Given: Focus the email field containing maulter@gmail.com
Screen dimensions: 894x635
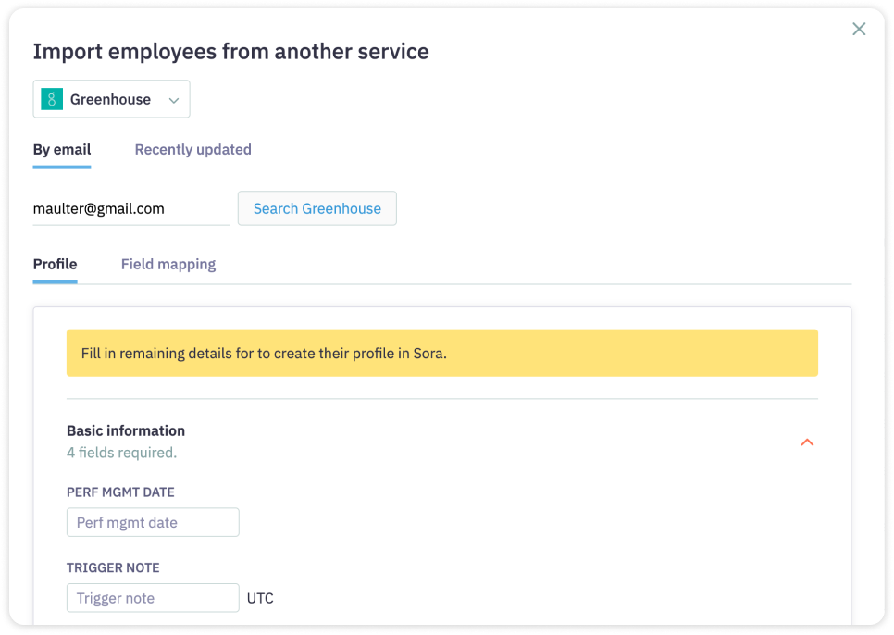Looking at the screenshot, I should tap(131, 209).
